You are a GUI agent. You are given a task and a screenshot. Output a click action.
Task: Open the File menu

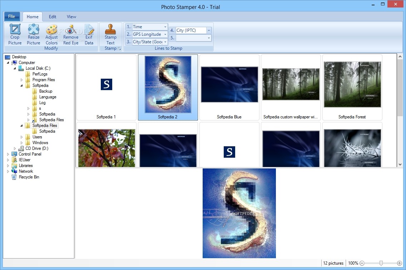pyautogui.click(x=12, y=16)
